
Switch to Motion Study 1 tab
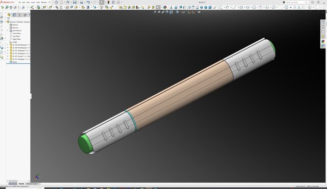click(32, 183)
